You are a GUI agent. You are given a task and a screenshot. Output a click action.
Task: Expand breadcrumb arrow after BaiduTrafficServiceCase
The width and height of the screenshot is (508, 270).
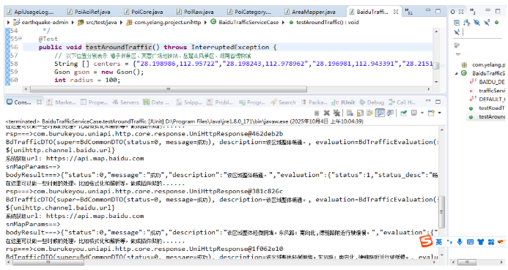pyautogui.click(x=284, y=22)
